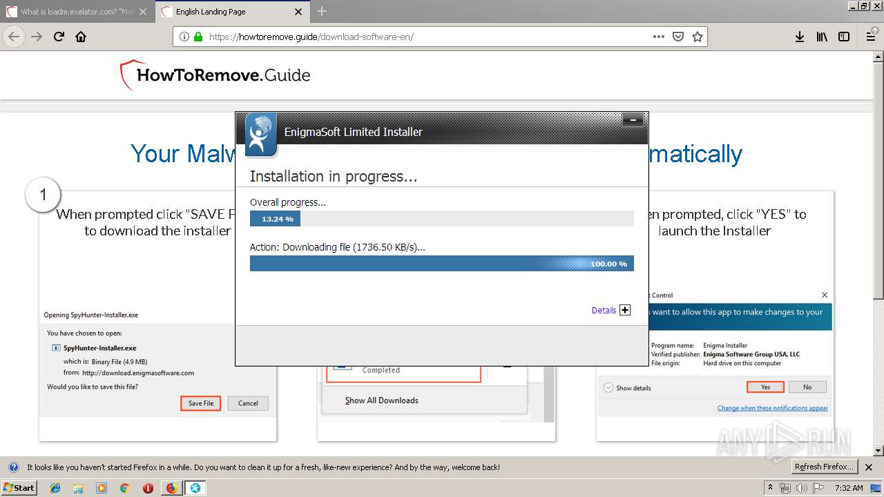Select the English Landing Page tab
Image resolution: width=884 pixels, height=497 pixels.
pyautogui.click(x=232, y=12)
